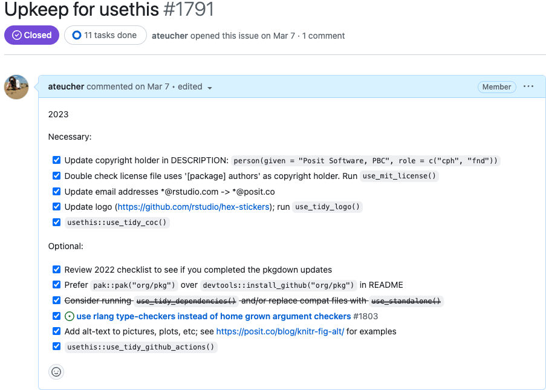Uncheck the 'Add alt-text to pictures' task
Viewport: 546px width, 390px height.
(x=56, y=331)
